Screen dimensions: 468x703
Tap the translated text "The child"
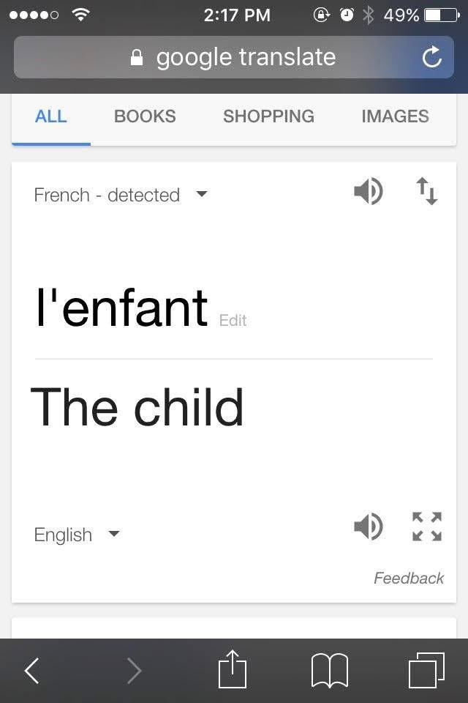pos(137,407)
